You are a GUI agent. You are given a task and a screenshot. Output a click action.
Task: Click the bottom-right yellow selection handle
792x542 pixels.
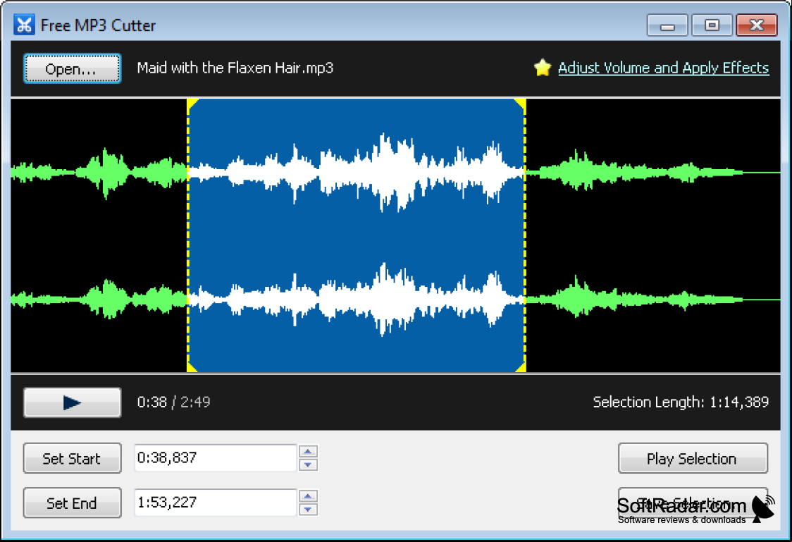pyautogui.click(x=521, y=367)
